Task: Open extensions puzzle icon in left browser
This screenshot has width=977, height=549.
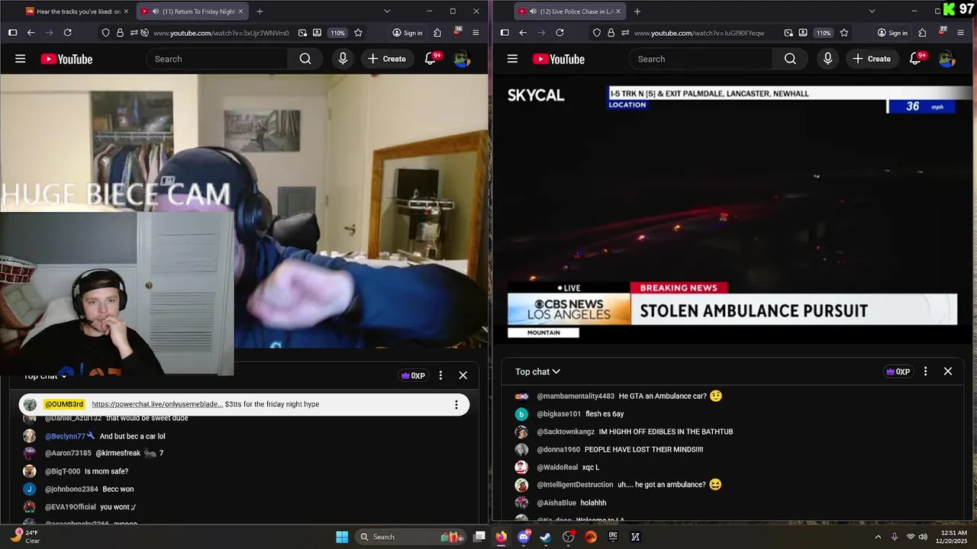Action: click(x=437, y=33)
